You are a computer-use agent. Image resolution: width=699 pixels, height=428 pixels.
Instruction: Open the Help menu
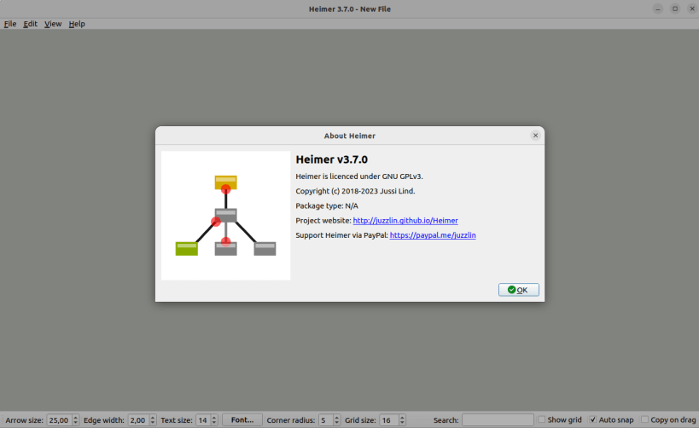click(77, 24)
